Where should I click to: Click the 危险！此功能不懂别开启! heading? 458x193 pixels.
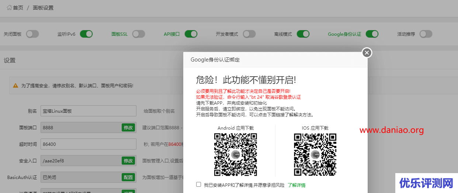[x=246, y=80]
